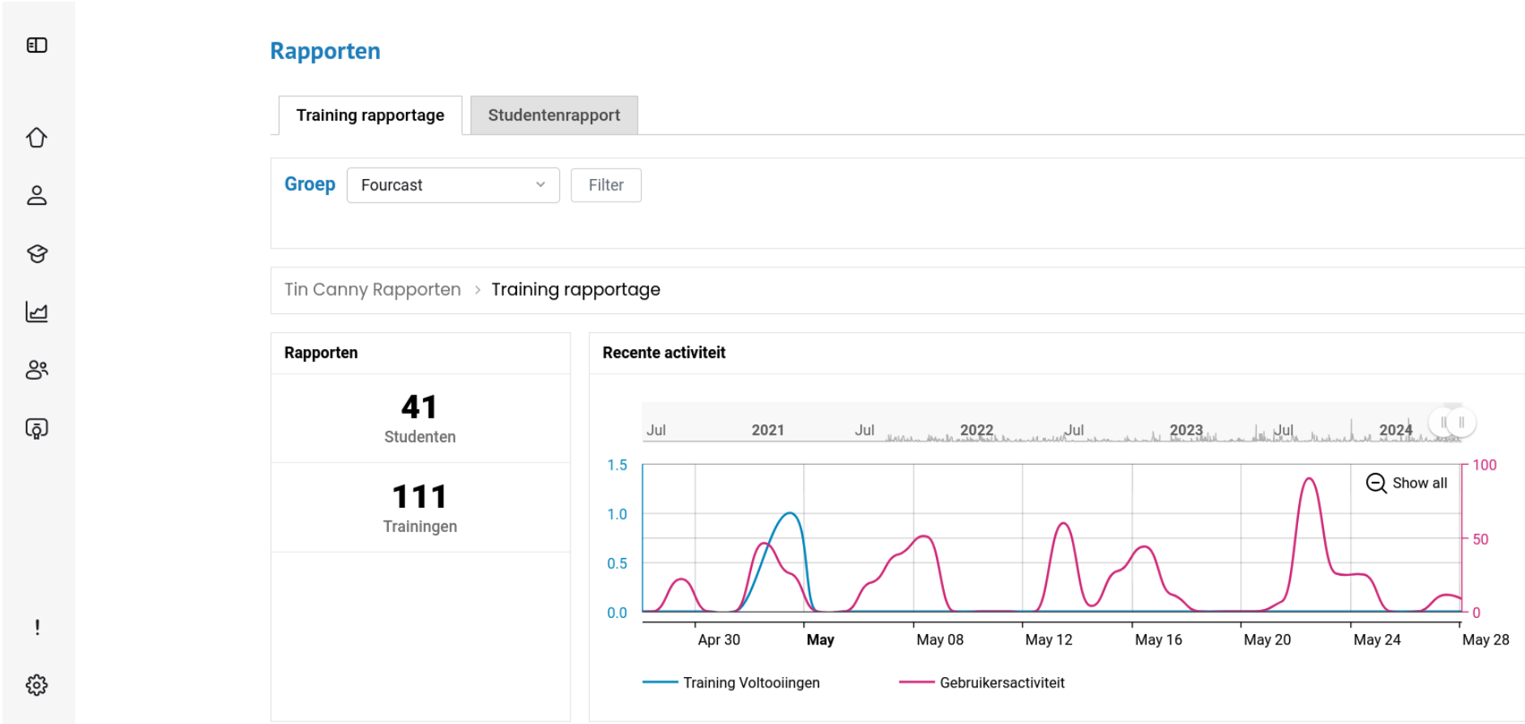1525x724 pixels.
Task: Open the Groep dropdown showing Fourcast
Action: tap(453, 185)
